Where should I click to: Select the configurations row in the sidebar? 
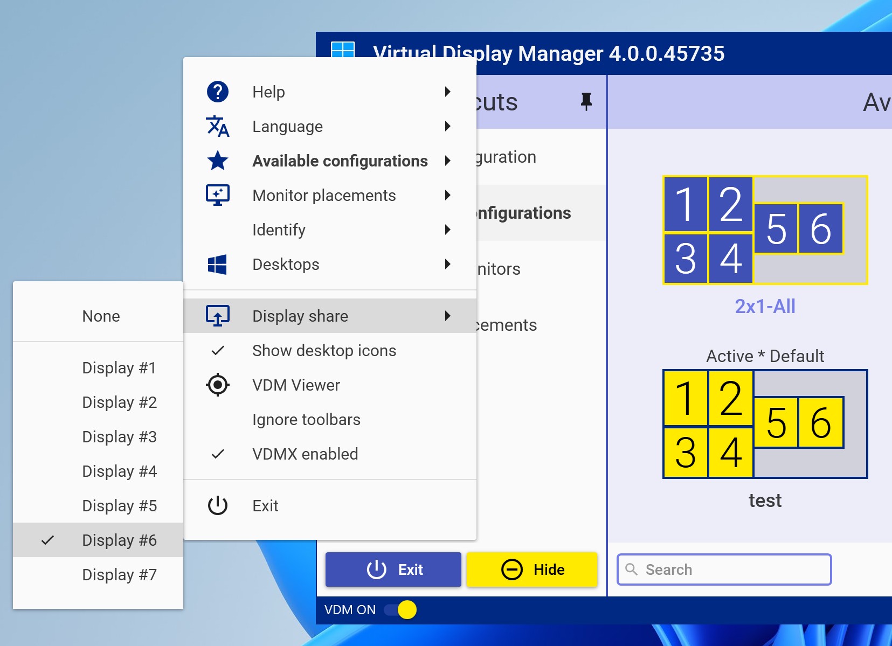pos(541,213)
